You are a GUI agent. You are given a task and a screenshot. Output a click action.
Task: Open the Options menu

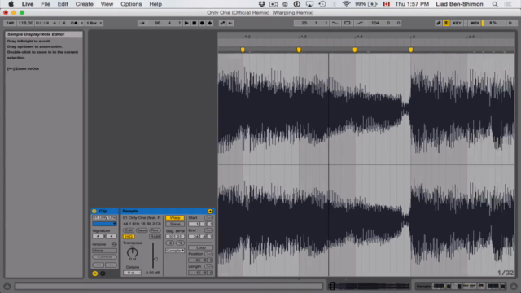pos(131,4)
